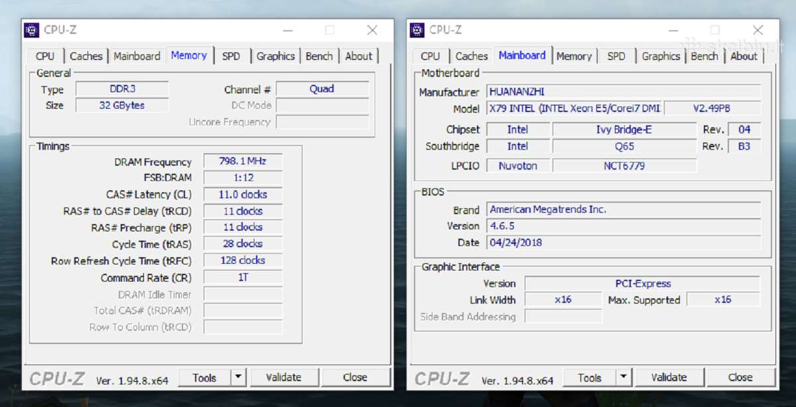Click BIOS date 04/24/2018
The width and height of the screenshot is (796, 407).
pyautogui.click(x=624, y=243)
